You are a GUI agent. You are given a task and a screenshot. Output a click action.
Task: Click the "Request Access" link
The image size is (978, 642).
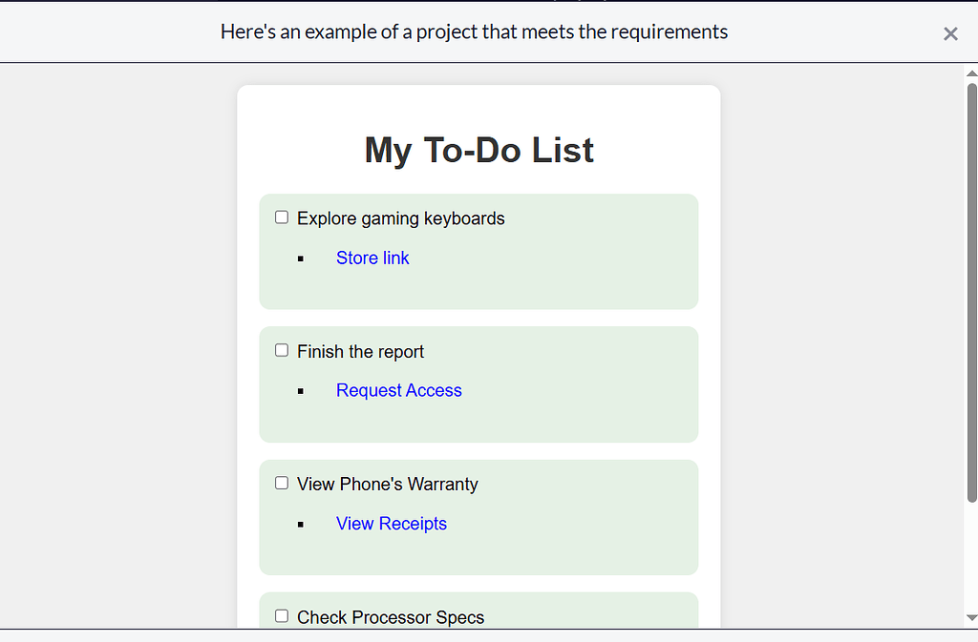pyautogui.click(x=398, y=390)
